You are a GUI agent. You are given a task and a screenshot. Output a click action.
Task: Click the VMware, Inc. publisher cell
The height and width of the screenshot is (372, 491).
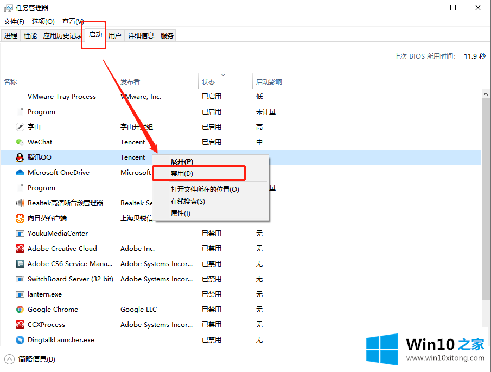[141, 97]
